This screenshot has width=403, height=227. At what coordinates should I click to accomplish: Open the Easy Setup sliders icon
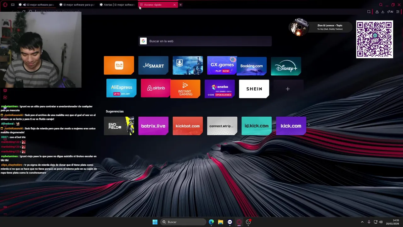click(398, 12)
